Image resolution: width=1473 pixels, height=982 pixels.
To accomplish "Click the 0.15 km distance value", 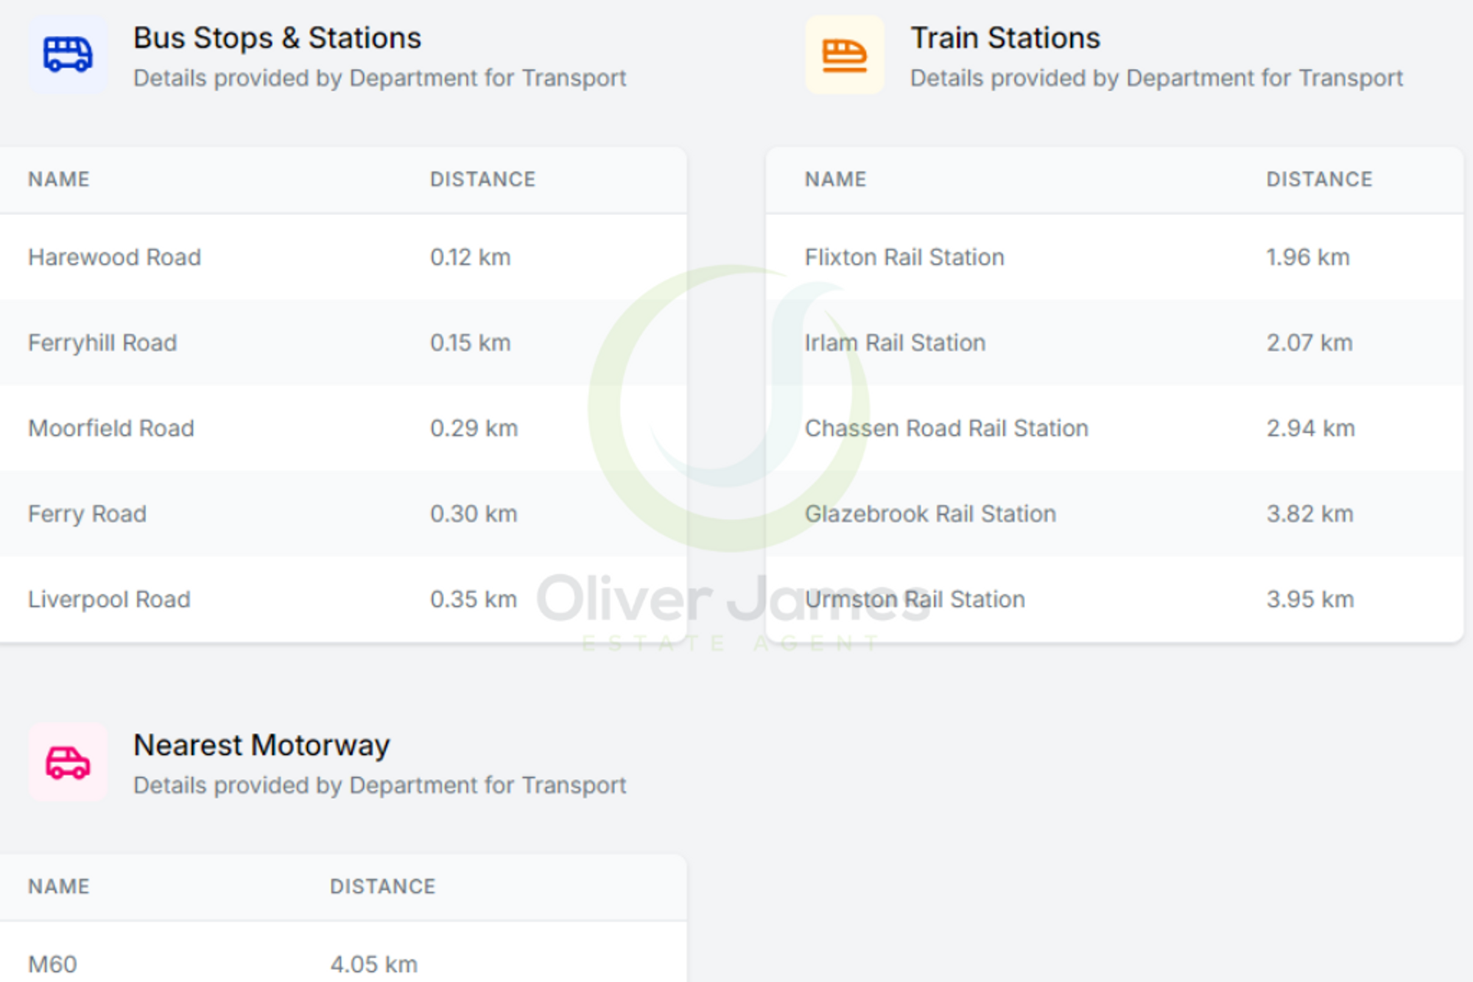I will coord(471,343).
